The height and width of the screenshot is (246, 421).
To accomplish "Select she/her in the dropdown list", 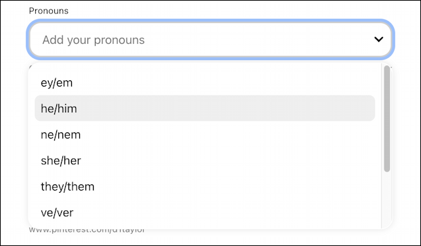I will click(205, 160).
